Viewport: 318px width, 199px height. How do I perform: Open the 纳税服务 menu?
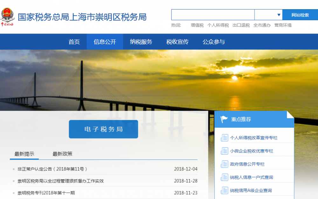[x=141, y=42]
